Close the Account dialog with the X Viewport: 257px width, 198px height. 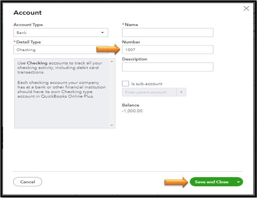(x=246, y=8)
